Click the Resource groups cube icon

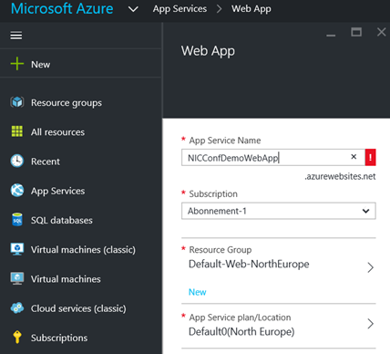point(17,102)
